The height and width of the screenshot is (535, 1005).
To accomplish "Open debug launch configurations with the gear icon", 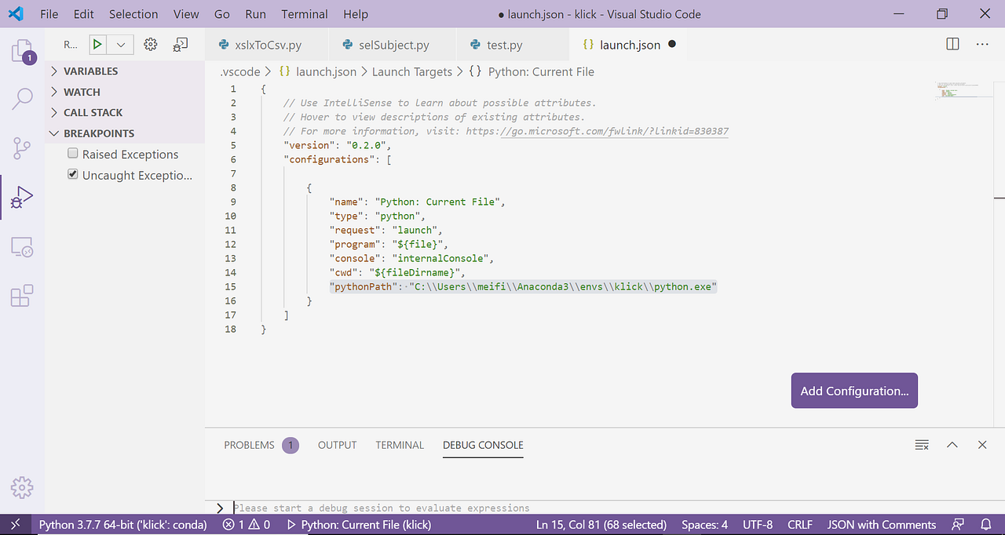I will [150, 44].
